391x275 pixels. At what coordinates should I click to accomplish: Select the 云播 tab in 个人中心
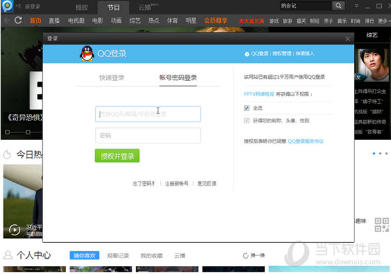tap(180, 255)
